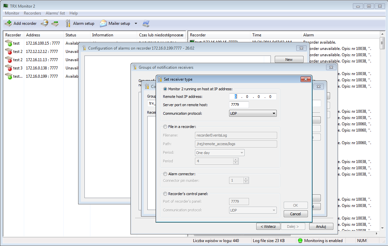The width and height of the screenshot is (388, 246).
Task: Select File in a recorder option
Action: click(x=165, y=127)
